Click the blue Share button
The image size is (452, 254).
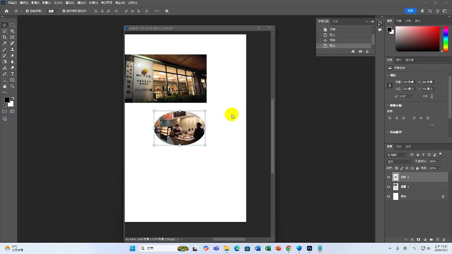(410, 11)
